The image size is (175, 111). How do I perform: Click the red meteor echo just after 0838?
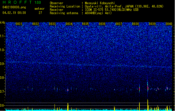pyautogui.click(x=139, y=89)
